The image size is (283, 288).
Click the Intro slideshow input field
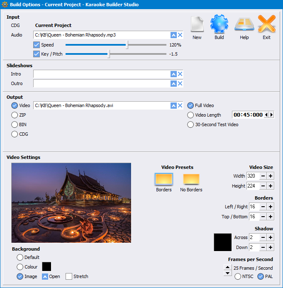click(102, 74)
